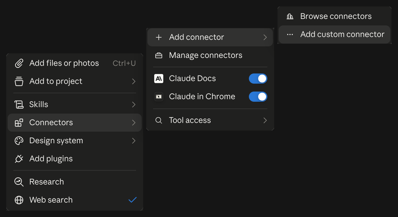Turn off the Claude Docs switch
This screenshot has width=398, height=217.
click(x=258, y=79)
